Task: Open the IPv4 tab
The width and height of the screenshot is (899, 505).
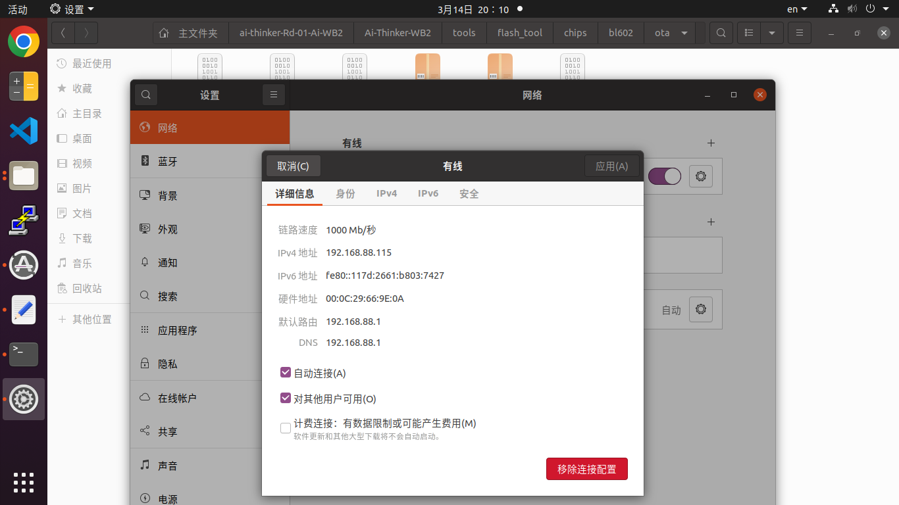Action: pyautogui.click(x=387, y=194)
